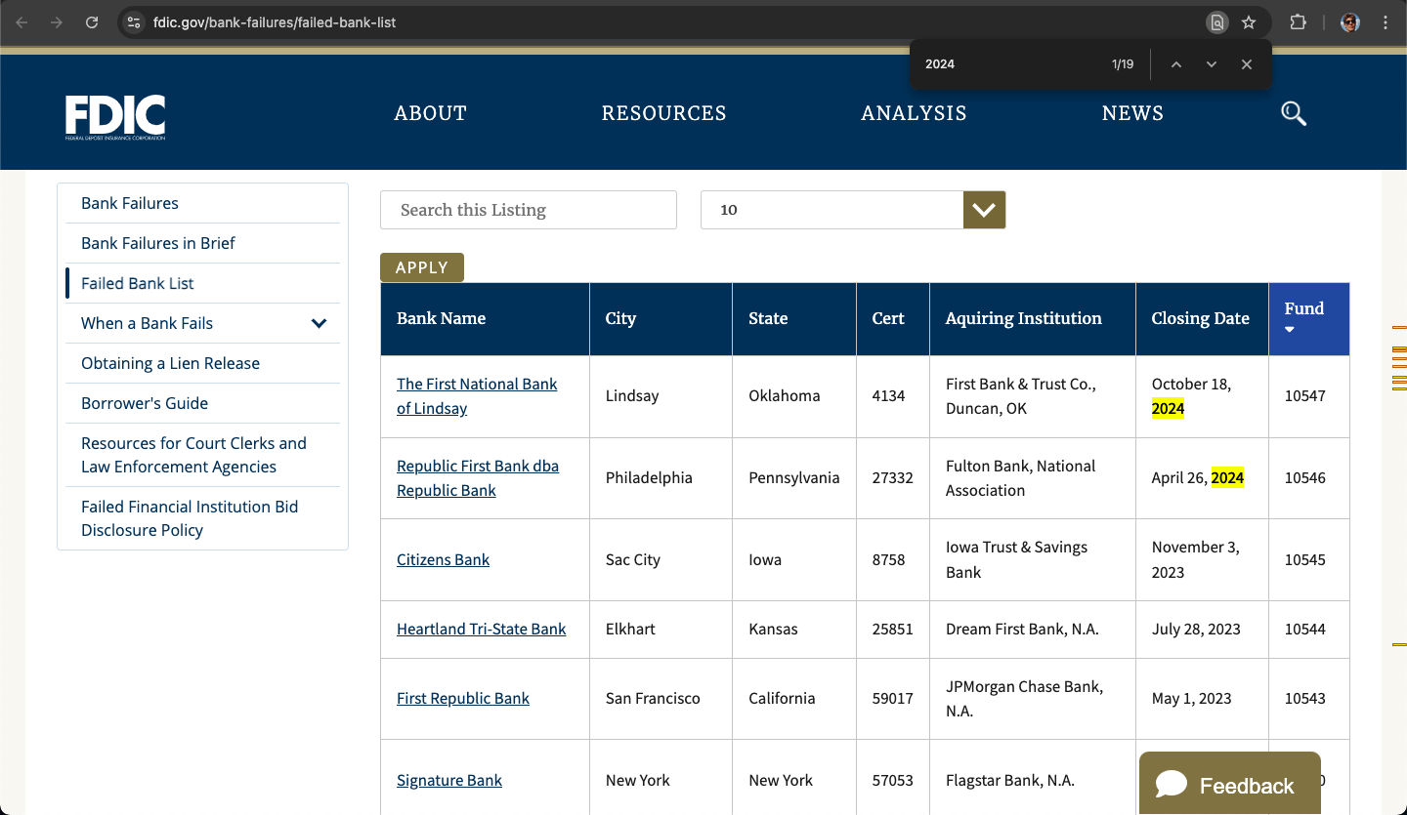This screenshot has height=815, width=1407.
Task: Toggle Fund column sort arrow
Action: (x=1290, y=330)
